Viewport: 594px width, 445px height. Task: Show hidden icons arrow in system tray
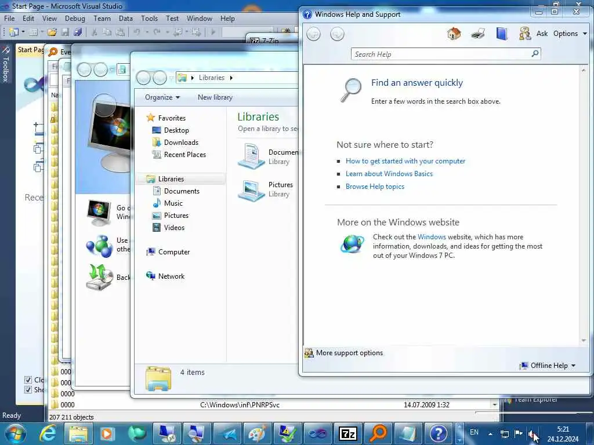coord(490,433)
